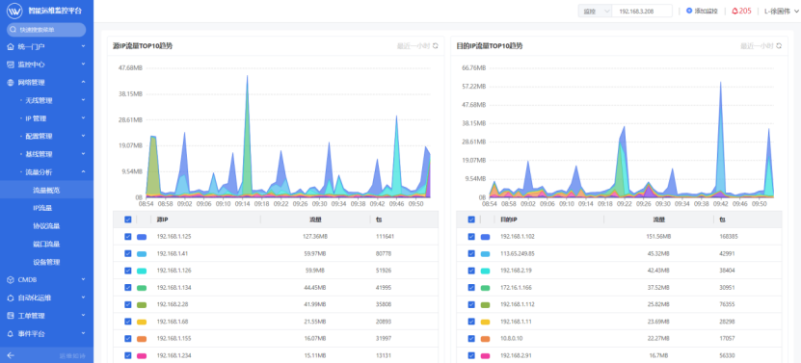Click 最近一小时 on the source IP panel
801x363 pixels.
pos(414,46)
